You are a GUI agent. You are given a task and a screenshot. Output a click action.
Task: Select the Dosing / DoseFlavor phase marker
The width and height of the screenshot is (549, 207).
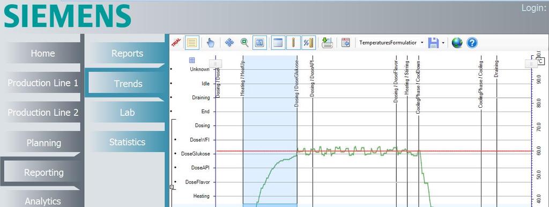(x=396, y=81)
